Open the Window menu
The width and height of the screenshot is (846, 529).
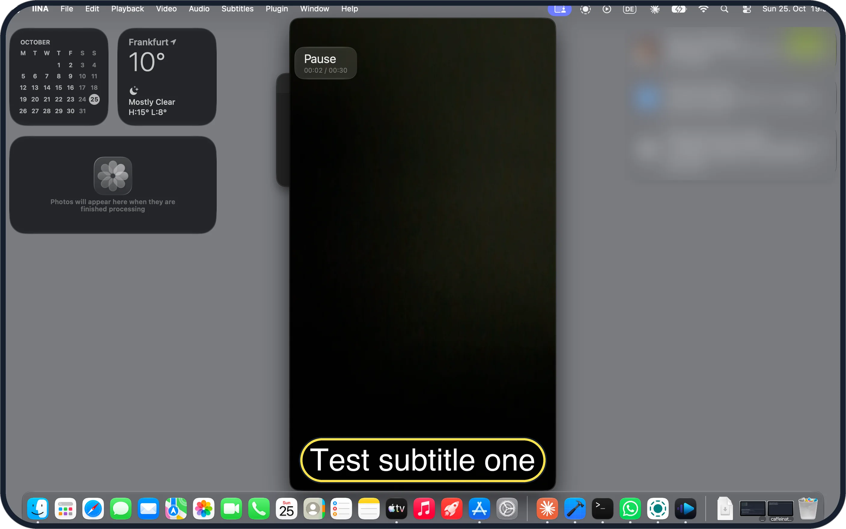tap(314, 9)
